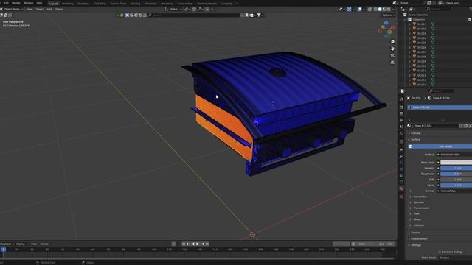Collapse the Settings panel

(416, 245)
